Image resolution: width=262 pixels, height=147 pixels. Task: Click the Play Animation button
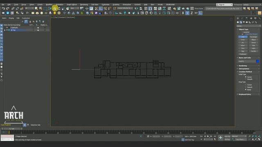208,136
